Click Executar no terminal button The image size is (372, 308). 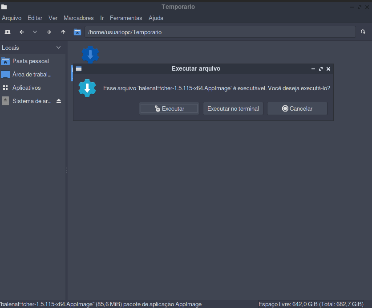(x=233, y=108)
